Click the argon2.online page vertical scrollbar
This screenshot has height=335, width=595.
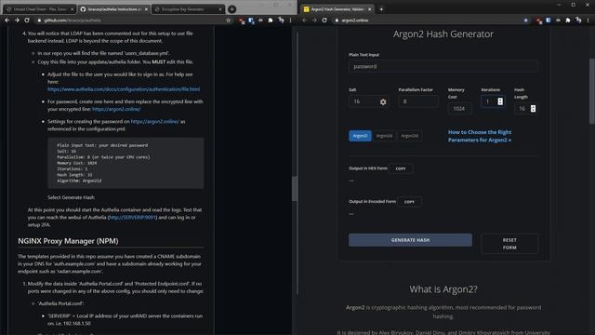point(592,91)
